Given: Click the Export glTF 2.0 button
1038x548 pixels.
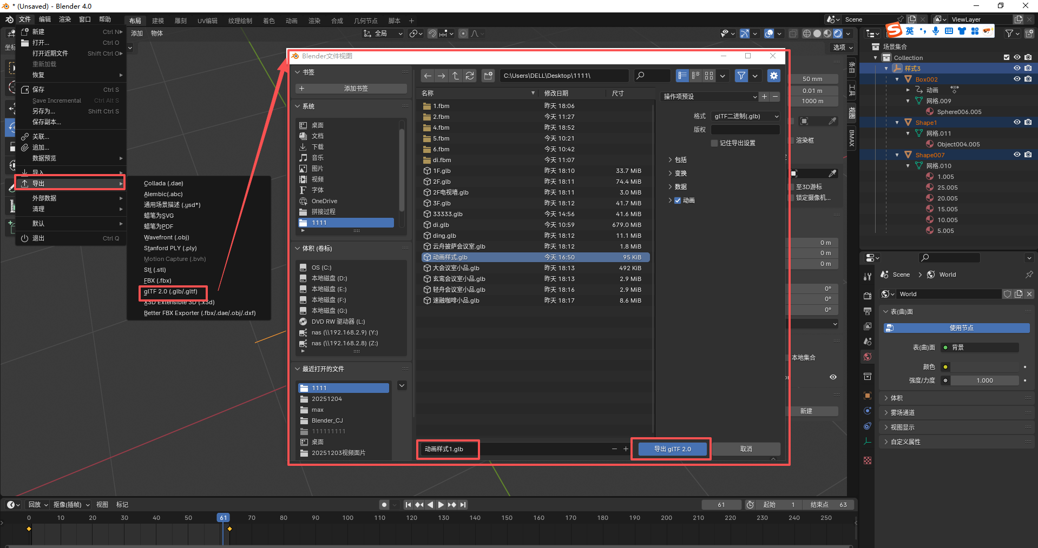Looking at the screenshot, I should tap(672, 449).
